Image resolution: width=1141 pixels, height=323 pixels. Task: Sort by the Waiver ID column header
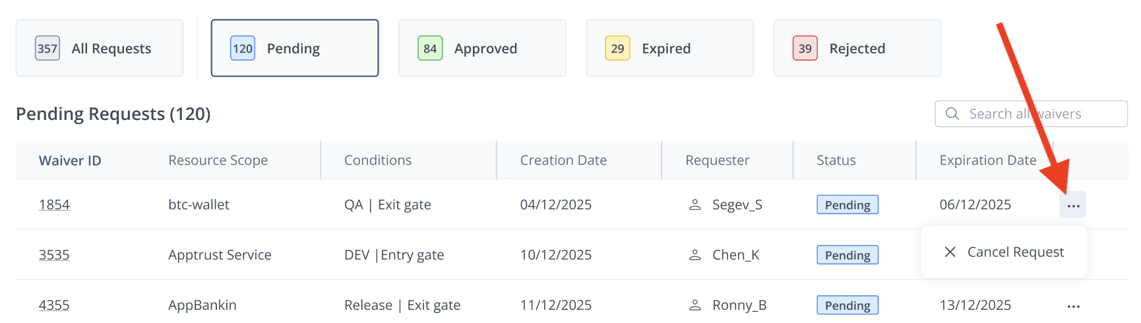tap(70, 160)
